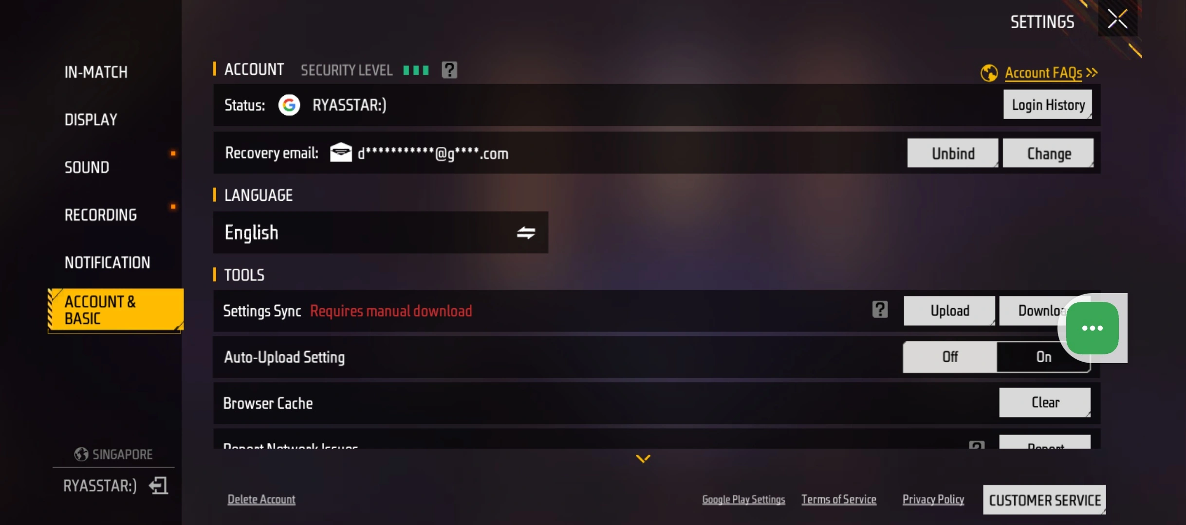The width and height of the screenshot is (1186, 525).
Task: Unbind the recovery email
Action: [953, 153]
